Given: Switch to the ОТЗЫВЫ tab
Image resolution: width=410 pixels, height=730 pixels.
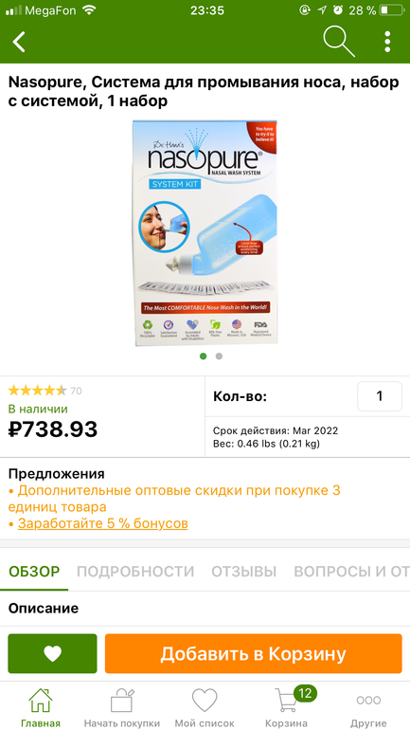Looking at the screenshot, I should tap(244, 572).
